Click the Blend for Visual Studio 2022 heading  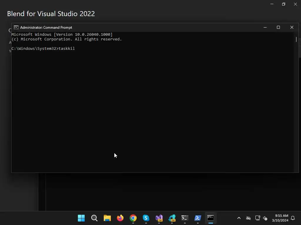tap(51, 14)
